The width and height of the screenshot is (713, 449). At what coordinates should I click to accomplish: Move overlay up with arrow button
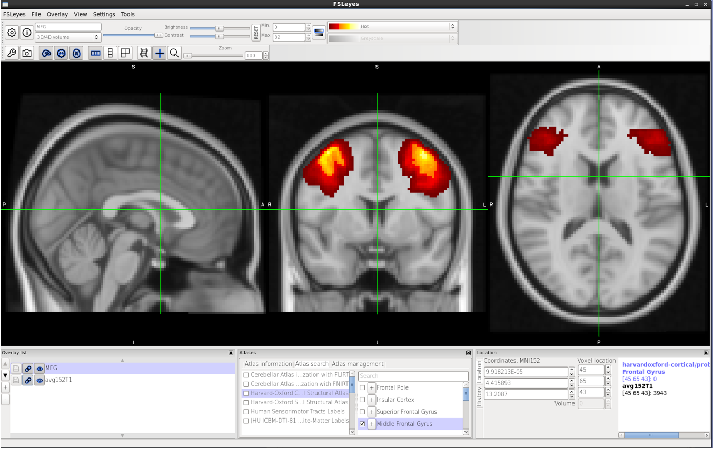click(5, 364)
